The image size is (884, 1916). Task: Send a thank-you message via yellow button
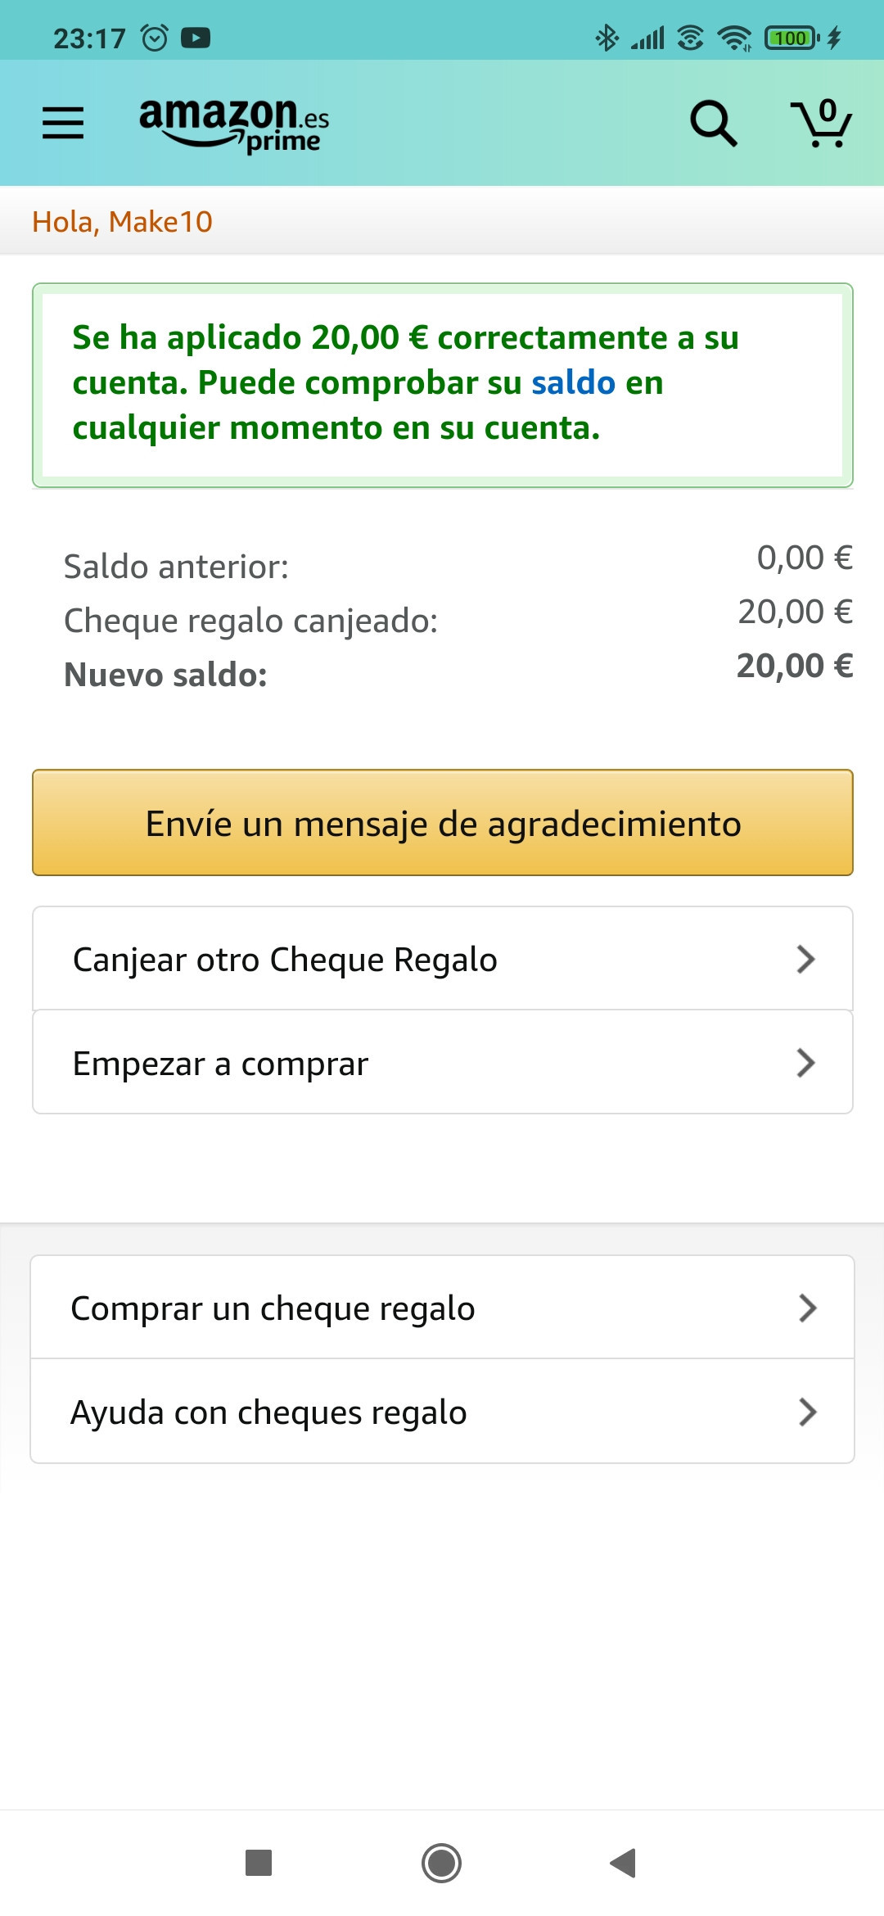[443, 823]
